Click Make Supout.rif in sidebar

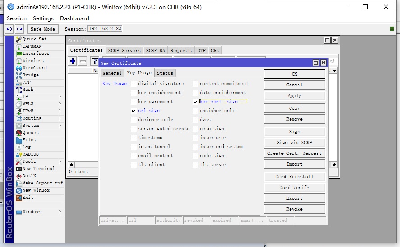coord(42,183)
